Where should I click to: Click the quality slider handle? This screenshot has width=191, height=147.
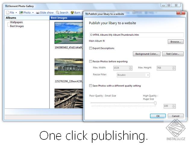[155, 103]
